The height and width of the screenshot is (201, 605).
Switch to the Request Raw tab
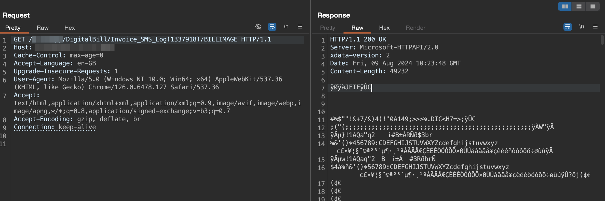(43, 28)
